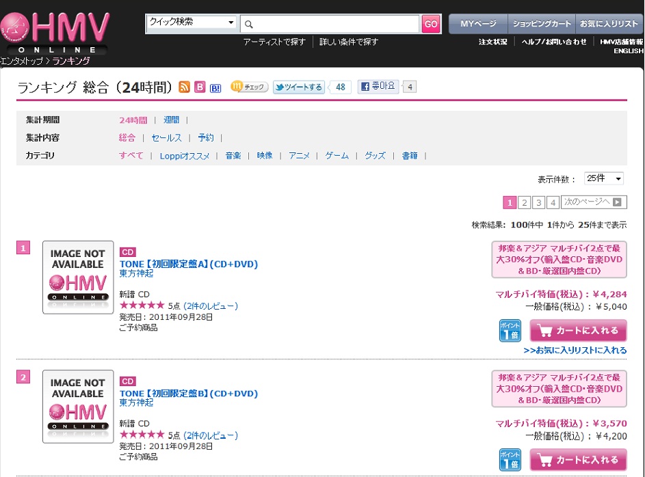Open 2件のレビュー for 初回限定盤A

(211, 306)
